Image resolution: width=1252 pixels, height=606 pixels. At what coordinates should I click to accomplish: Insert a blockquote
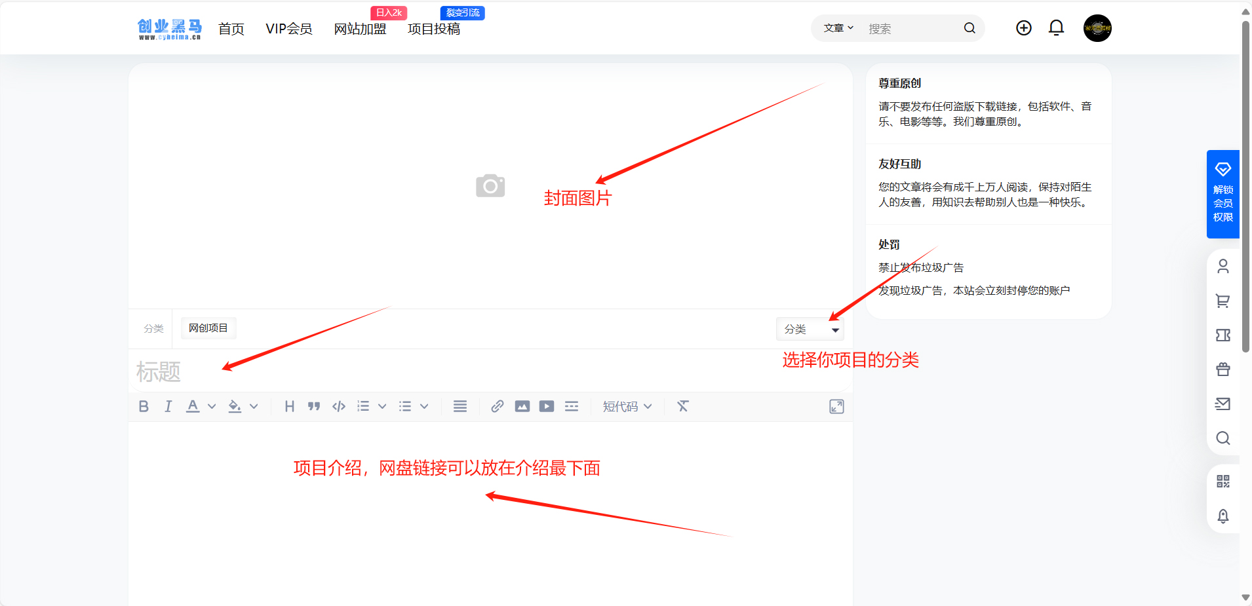coord(314,406)
